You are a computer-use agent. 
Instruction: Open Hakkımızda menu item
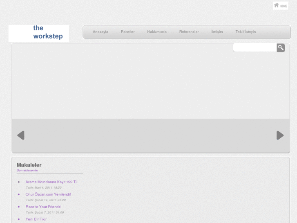point(157,32)
